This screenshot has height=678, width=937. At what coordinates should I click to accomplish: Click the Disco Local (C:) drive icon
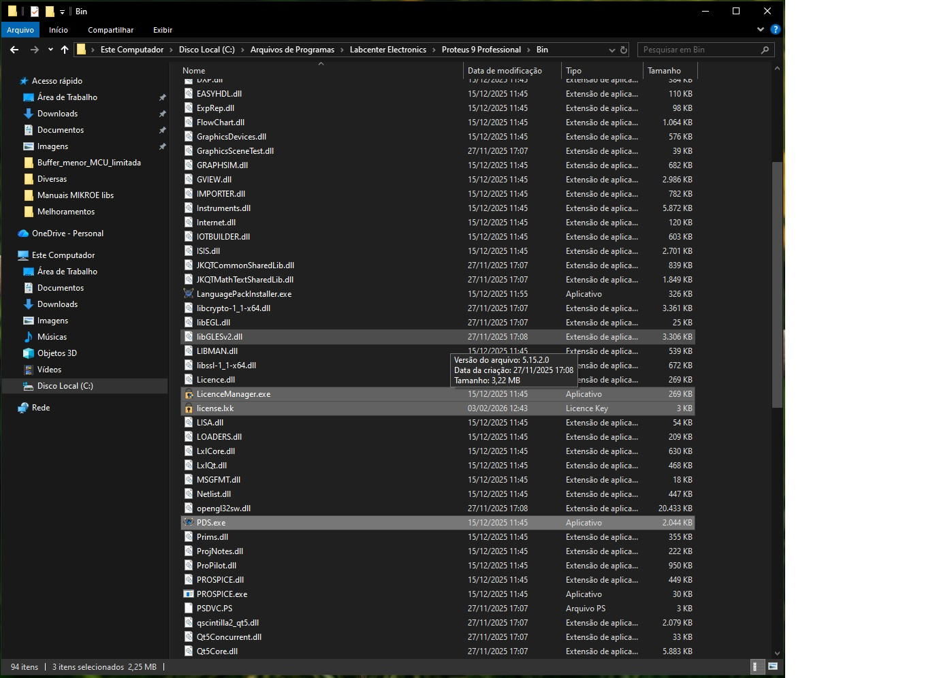coord(29,386)
